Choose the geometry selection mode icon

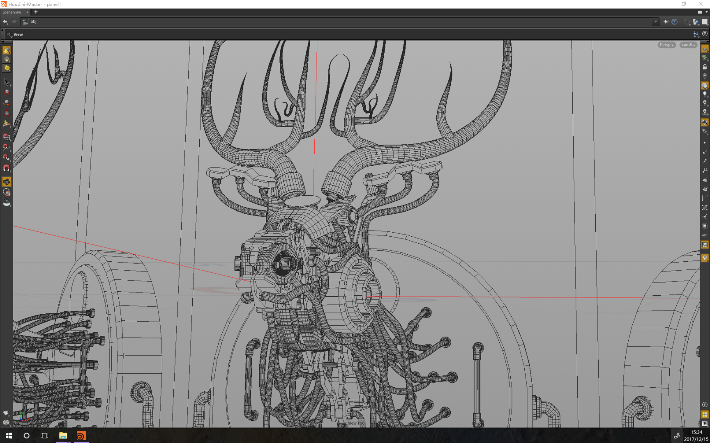(x=7, y=59)
